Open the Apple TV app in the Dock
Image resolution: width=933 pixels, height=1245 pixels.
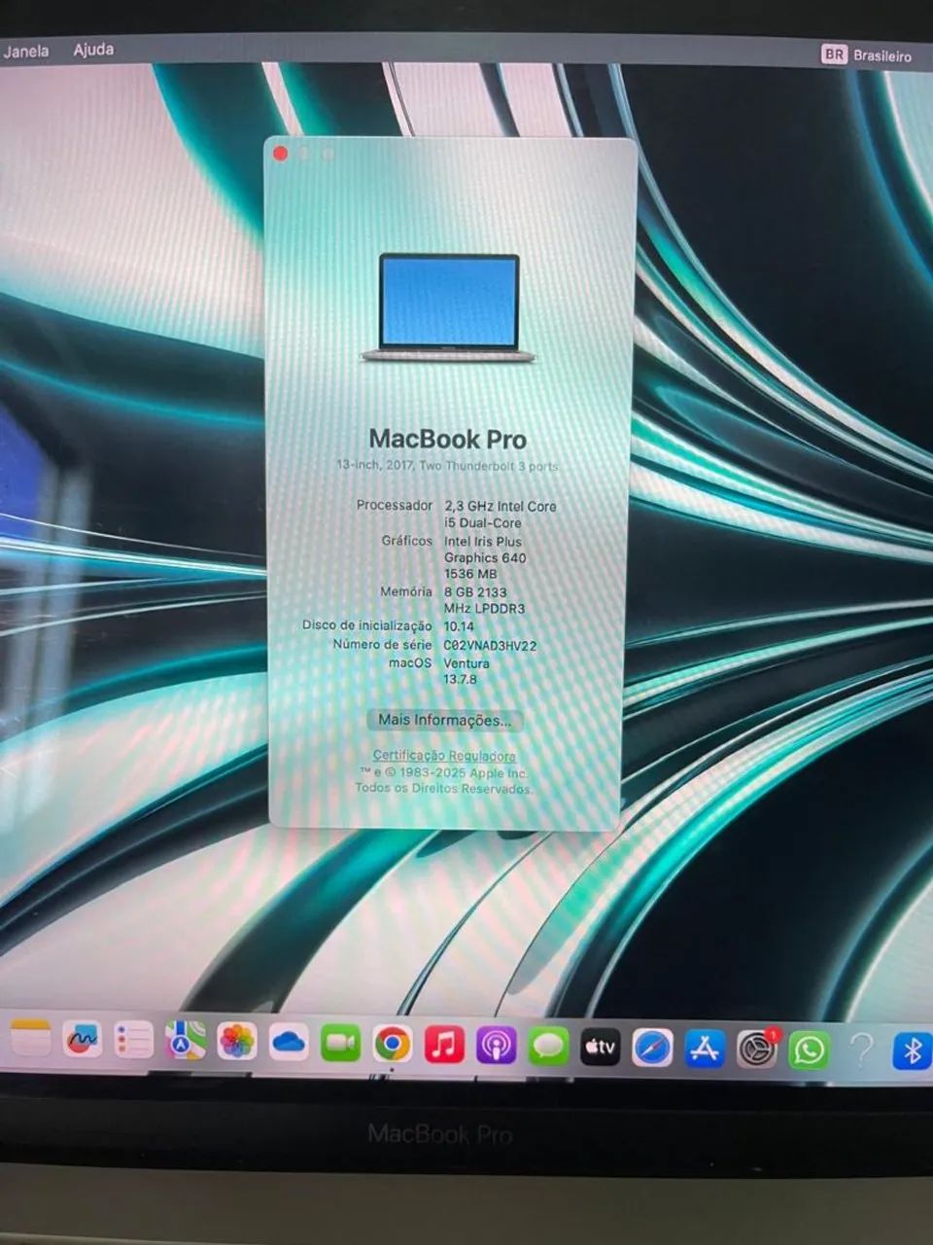click(601, 1048)
